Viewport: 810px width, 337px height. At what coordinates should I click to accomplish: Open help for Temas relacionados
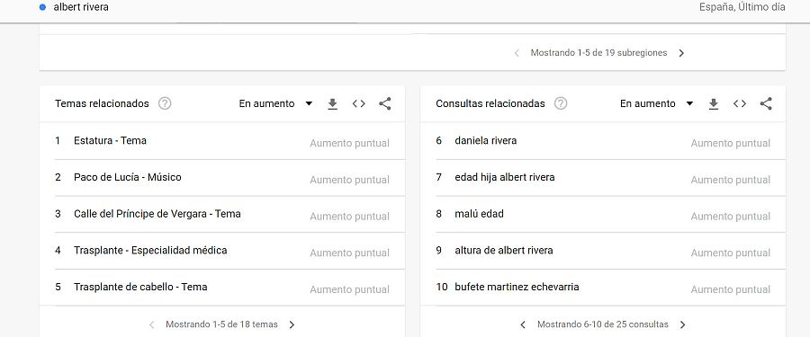[165, 103]
